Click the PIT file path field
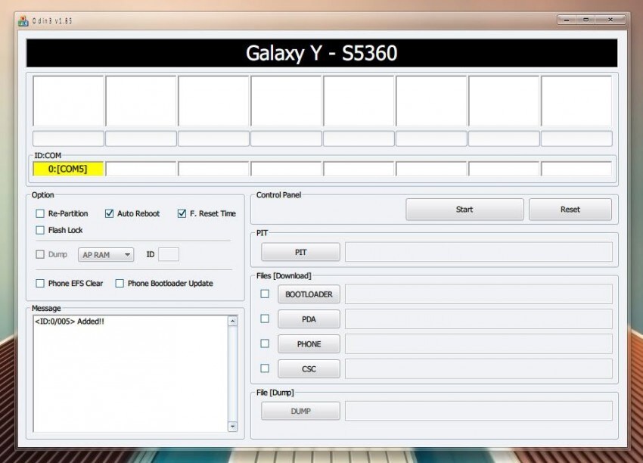Viewport: 643px width, 463px height. coord(479,252)
